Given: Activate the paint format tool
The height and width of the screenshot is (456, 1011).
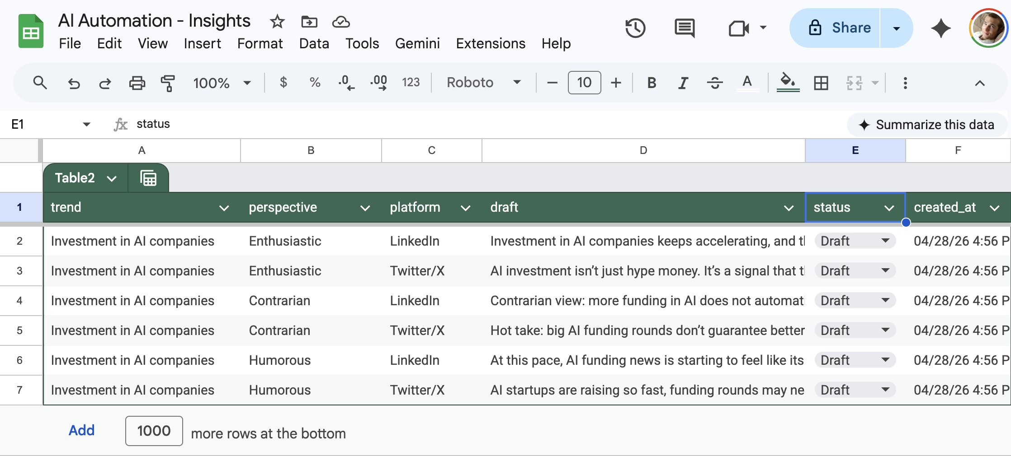Looking at the screenshot, I should [168, 83].
